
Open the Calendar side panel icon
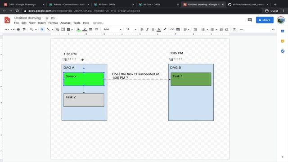(x=283, y=31)
